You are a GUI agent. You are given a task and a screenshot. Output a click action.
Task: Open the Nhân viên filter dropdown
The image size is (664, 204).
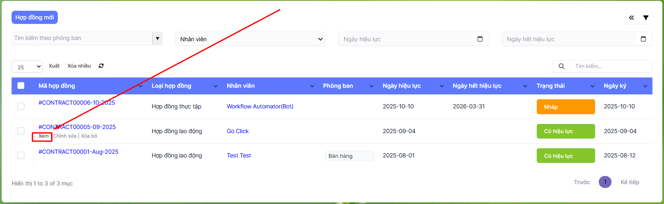[251, 39]
